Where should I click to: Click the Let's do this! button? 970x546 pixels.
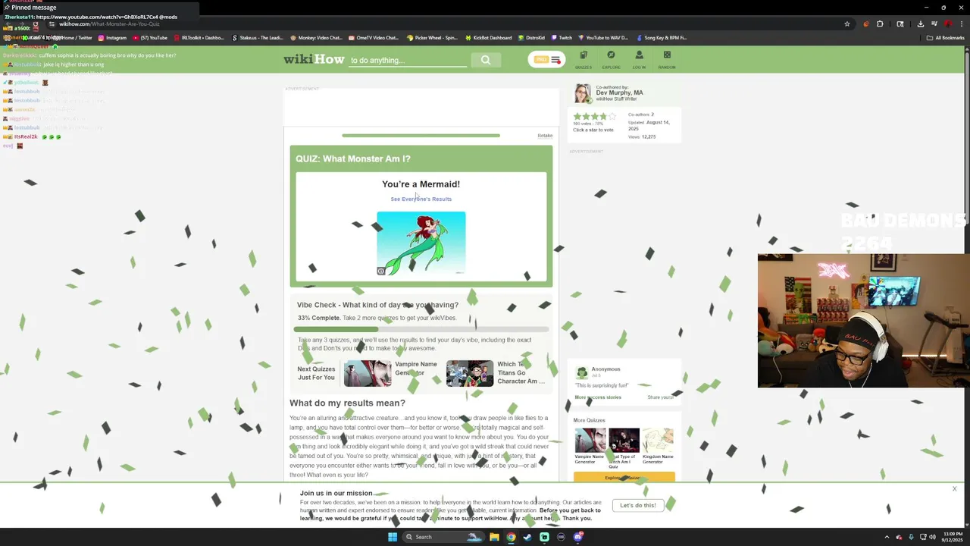tap(638, 505)
